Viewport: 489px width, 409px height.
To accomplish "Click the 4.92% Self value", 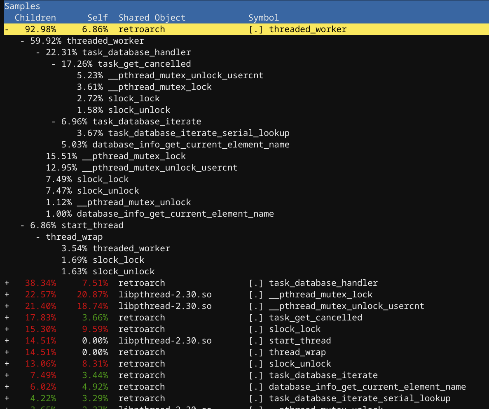I will pyautogui.click(x=95, y=387).
